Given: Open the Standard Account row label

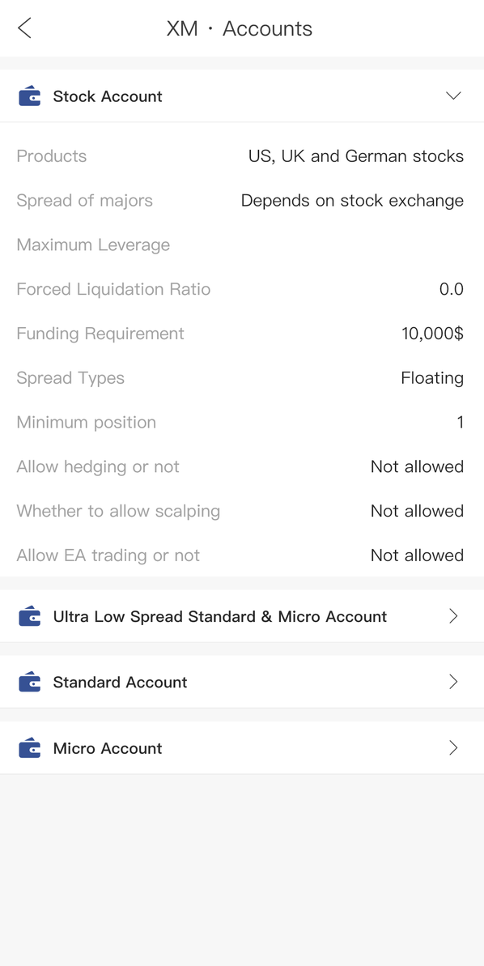Looking at the screenshot, I should [120, 682].
